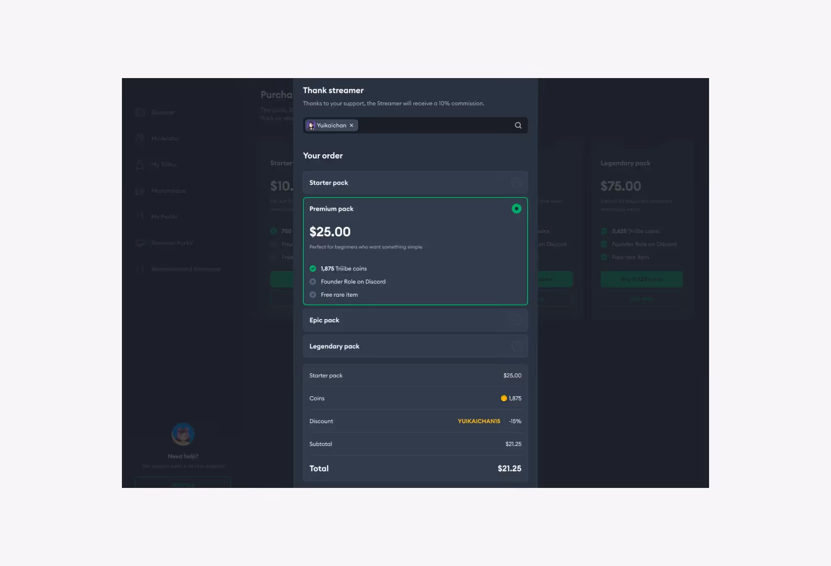Viewport: 831px width, 566px height.
Task: Remove the Yuikaichan streamer chip
Action: (351, 125)
